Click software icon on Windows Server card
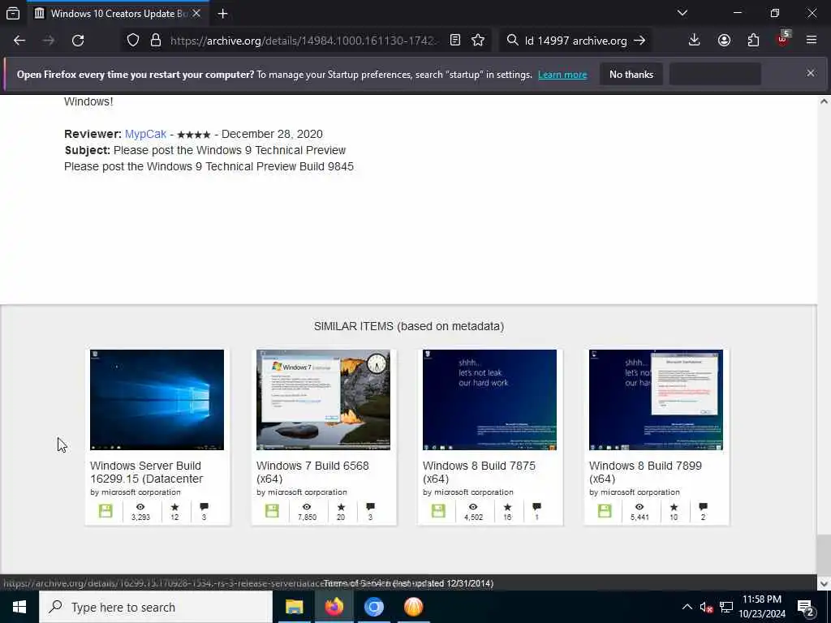The image size is (831, 623). pyautogui.click(x=105, y=511)
